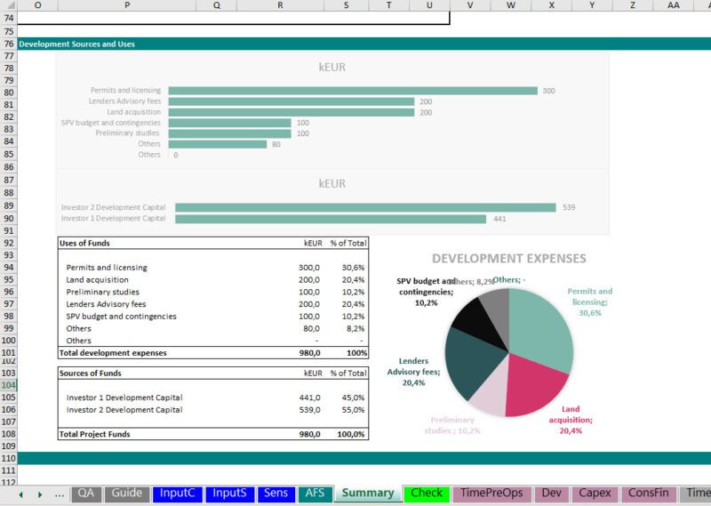Open the Capex sheet tab
This screenshot has width=711, height=506.
[595, 494]
